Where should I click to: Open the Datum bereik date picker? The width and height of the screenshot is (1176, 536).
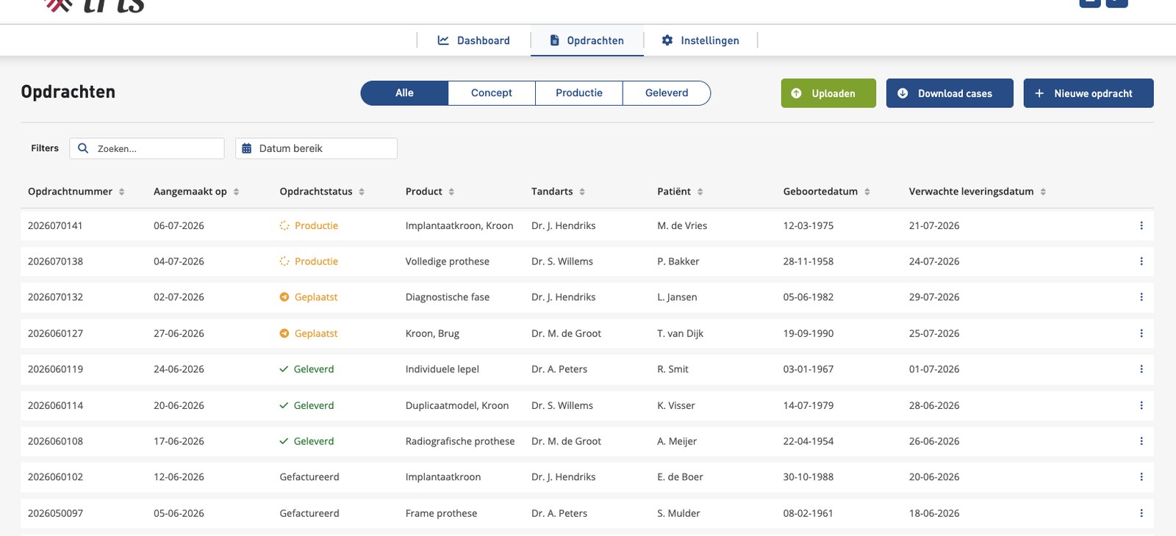316,148
